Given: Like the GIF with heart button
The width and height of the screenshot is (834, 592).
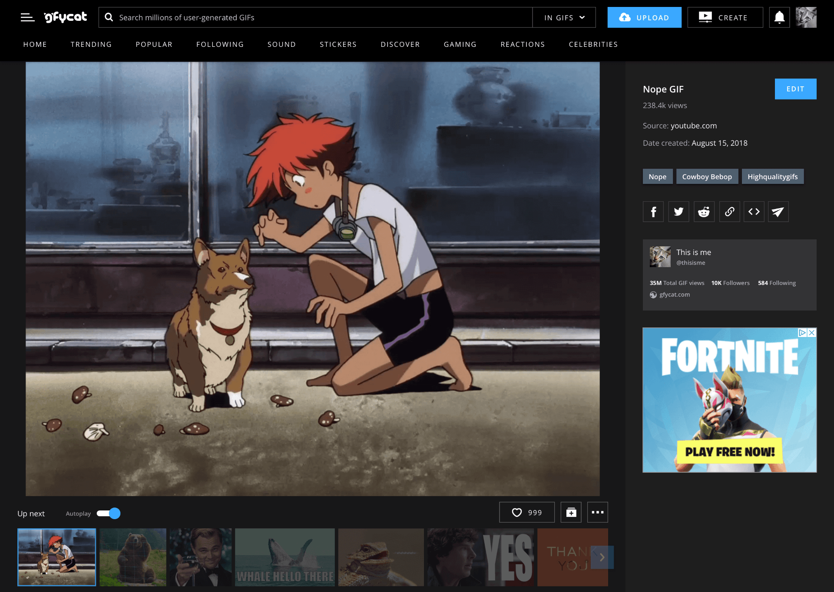Looking at the screenshot, I should click(527, 512).
